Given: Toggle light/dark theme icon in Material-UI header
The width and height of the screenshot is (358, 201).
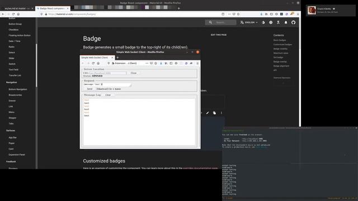Looking at the screenshot, I should (x=263, y=22).
